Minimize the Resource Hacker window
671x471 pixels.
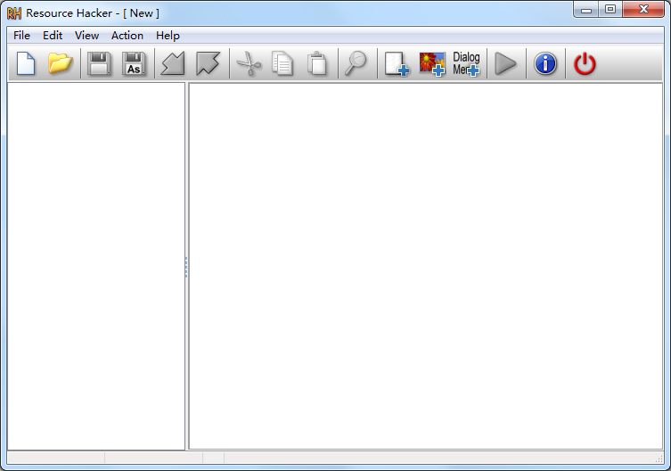(586, 10)
